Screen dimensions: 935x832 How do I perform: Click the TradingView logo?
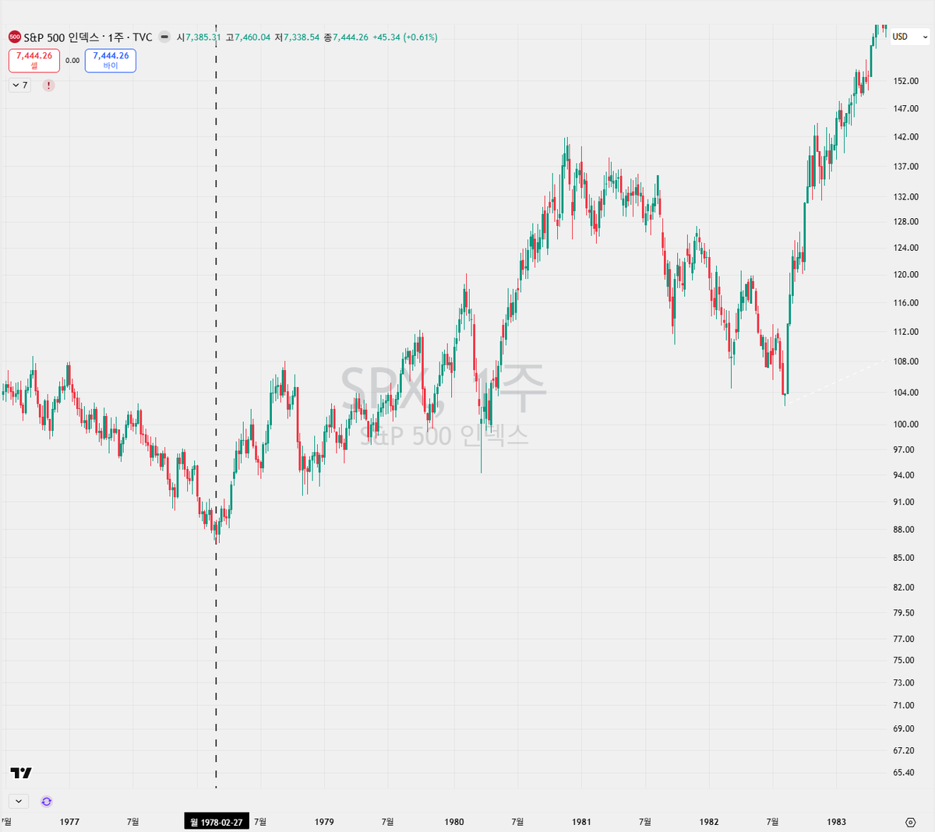[x=21, y=773]
